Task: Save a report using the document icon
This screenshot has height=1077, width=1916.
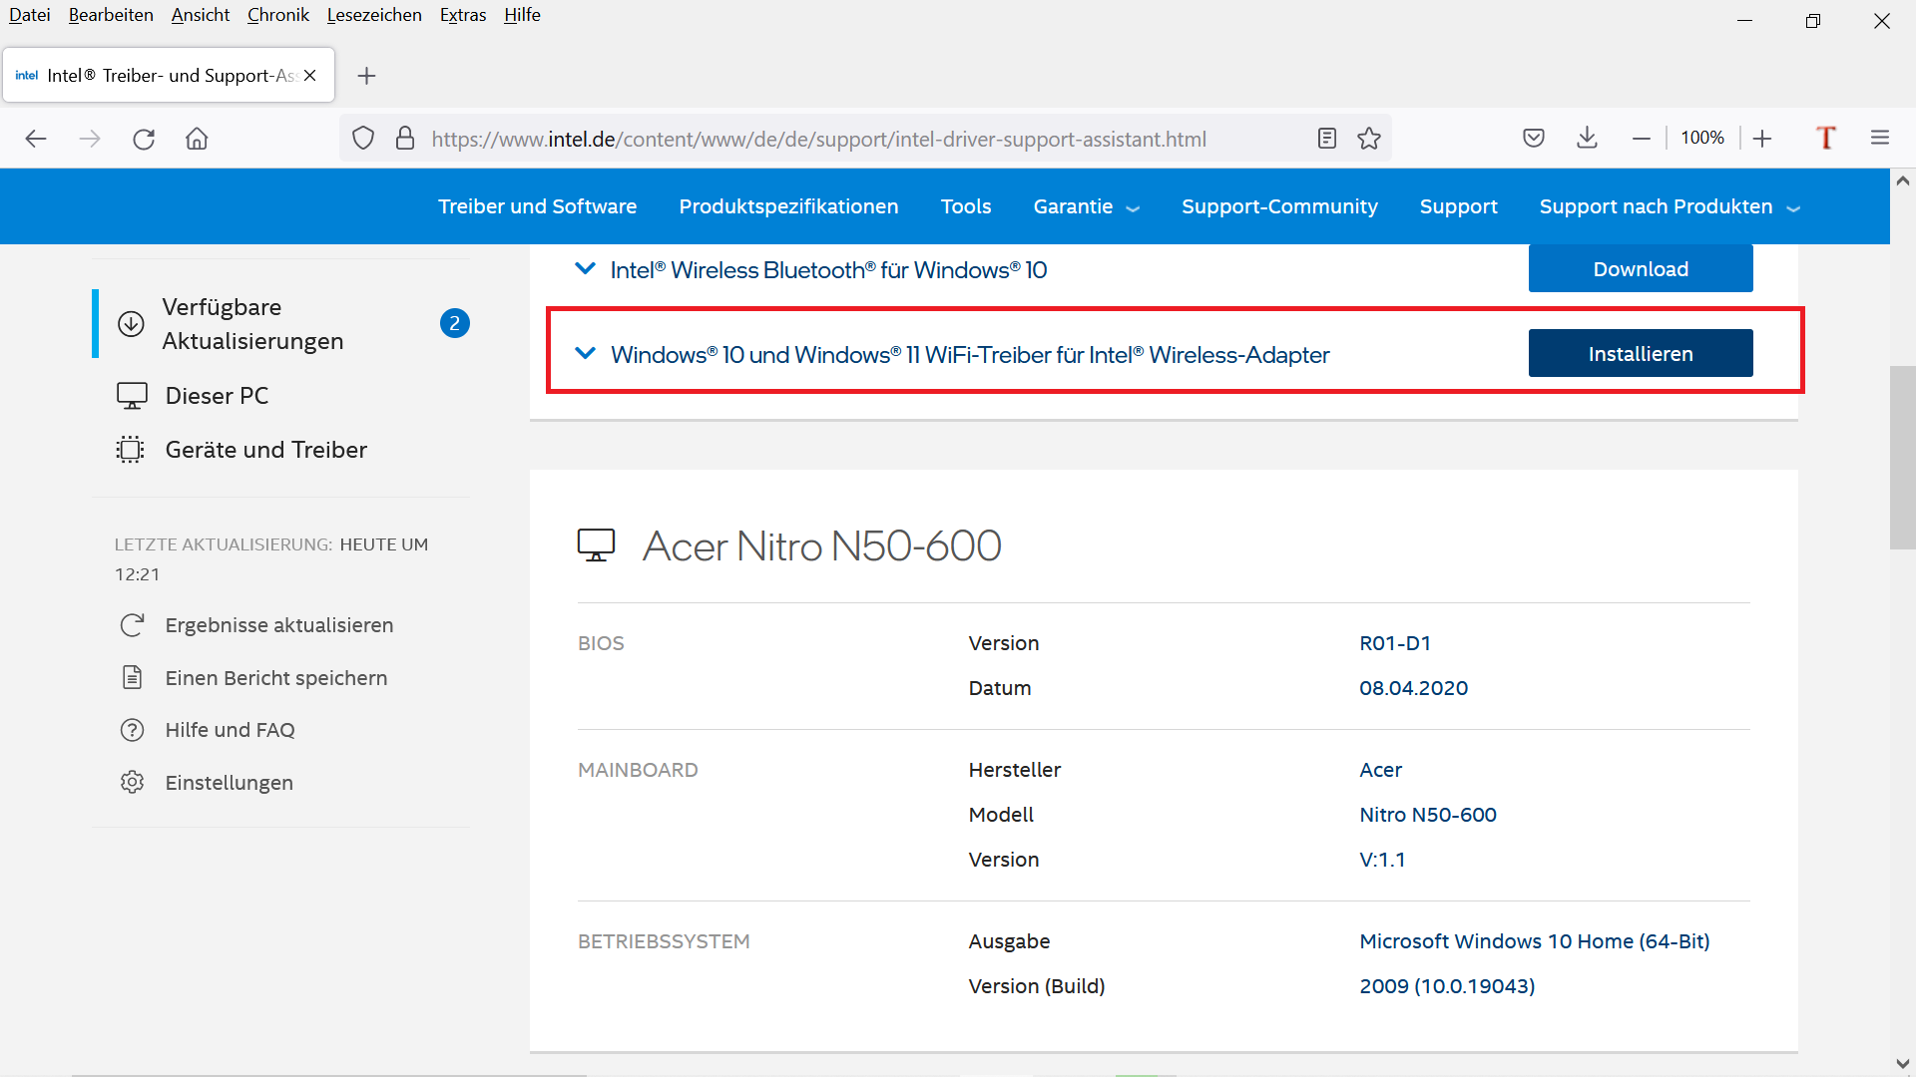Action: (x=133, y=677)
